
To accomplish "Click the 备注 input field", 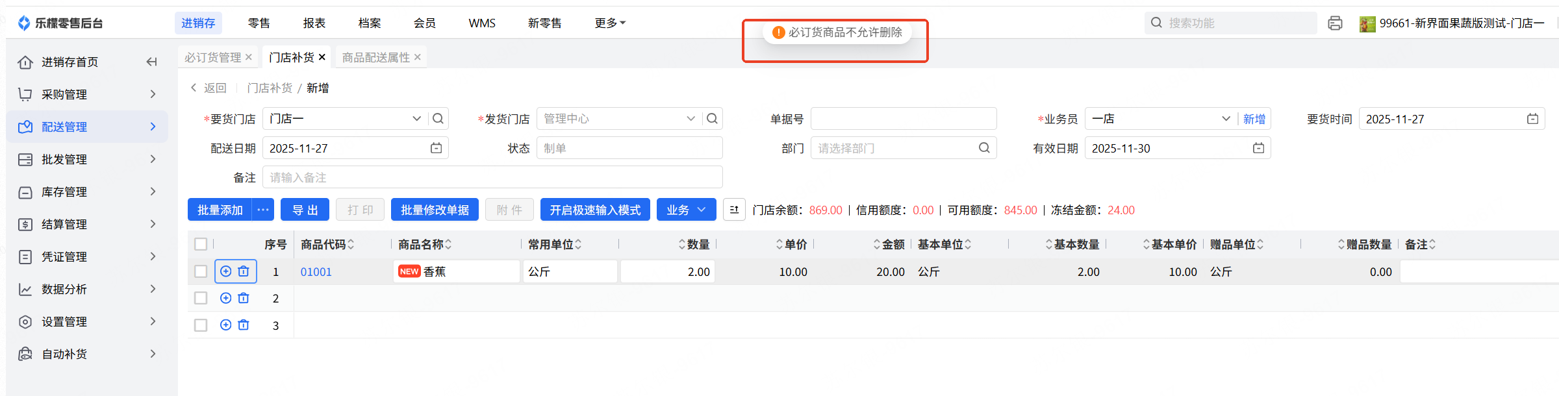I will point(492,177).
